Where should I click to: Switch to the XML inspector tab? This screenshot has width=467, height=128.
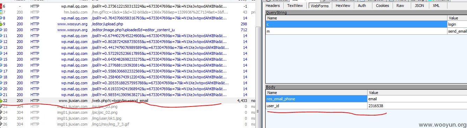coord(436,6)
